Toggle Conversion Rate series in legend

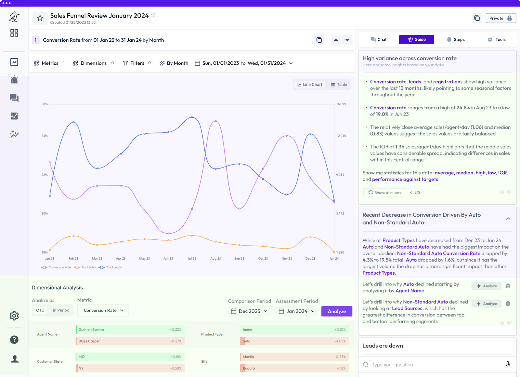pos(56,267)
